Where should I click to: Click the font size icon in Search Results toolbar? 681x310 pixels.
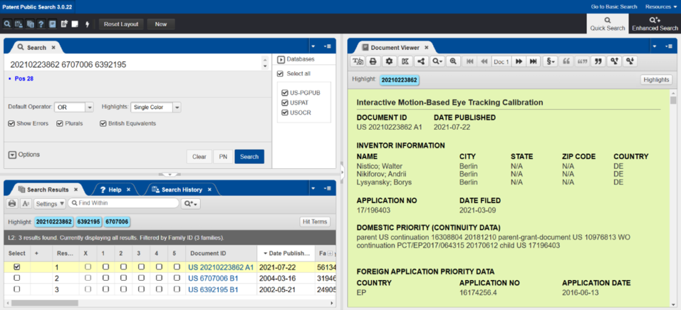26,203
